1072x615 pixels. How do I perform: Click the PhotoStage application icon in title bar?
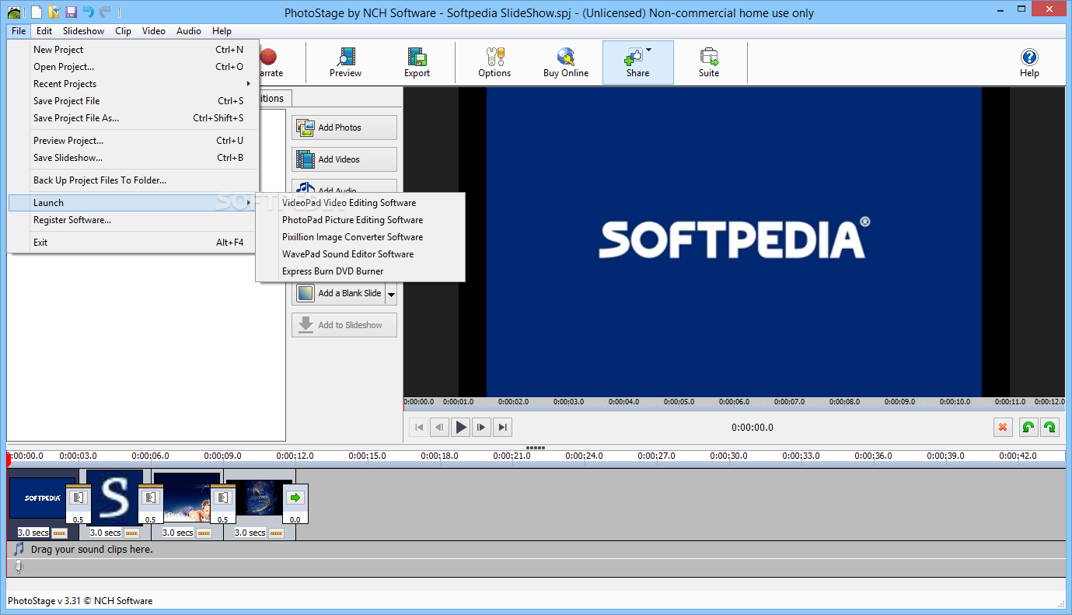click(x=14, y=12)
